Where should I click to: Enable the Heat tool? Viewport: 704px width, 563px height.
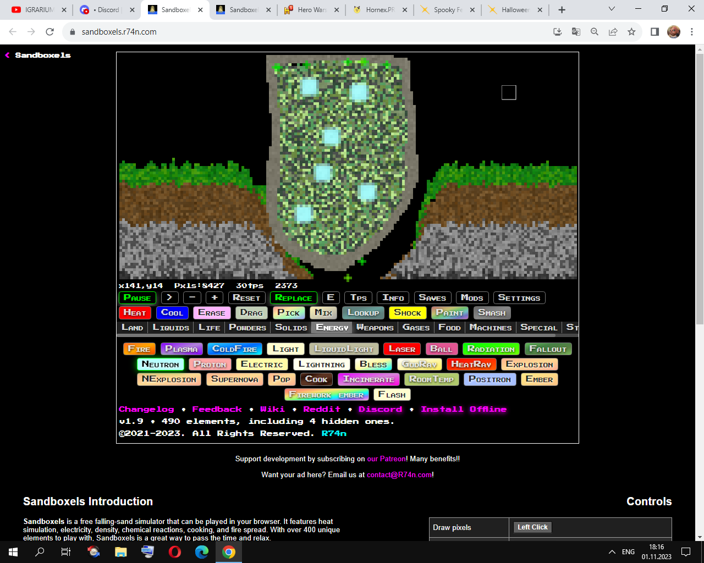click(135, 312)
